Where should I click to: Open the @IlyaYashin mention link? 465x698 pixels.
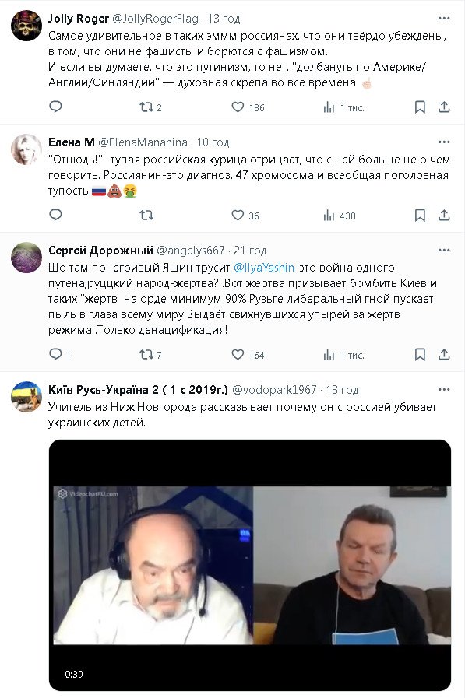[x=264, y=268]
